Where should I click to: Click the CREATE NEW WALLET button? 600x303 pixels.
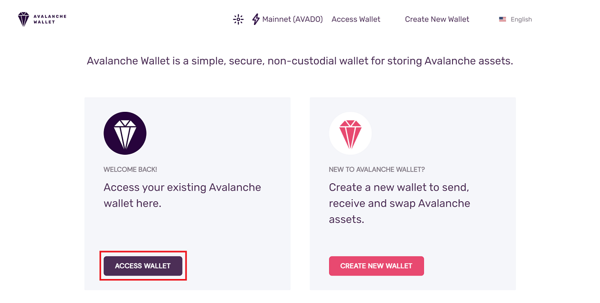[376, 266]
